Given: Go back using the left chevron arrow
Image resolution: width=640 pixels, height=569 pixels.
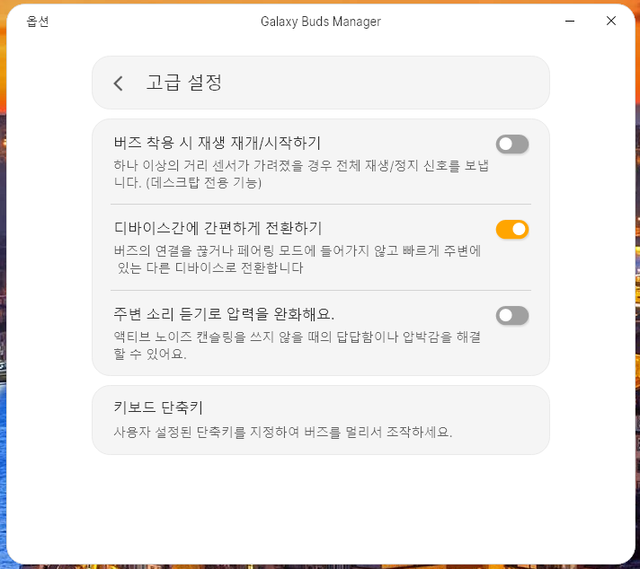Looking at the screenshot, I should coord(119,83).
